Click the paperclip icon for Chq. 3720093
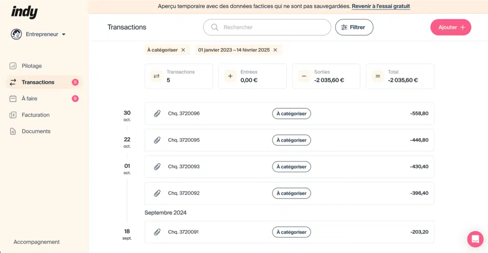The height and width of the screenshot is (253, 488). (157, 167)
